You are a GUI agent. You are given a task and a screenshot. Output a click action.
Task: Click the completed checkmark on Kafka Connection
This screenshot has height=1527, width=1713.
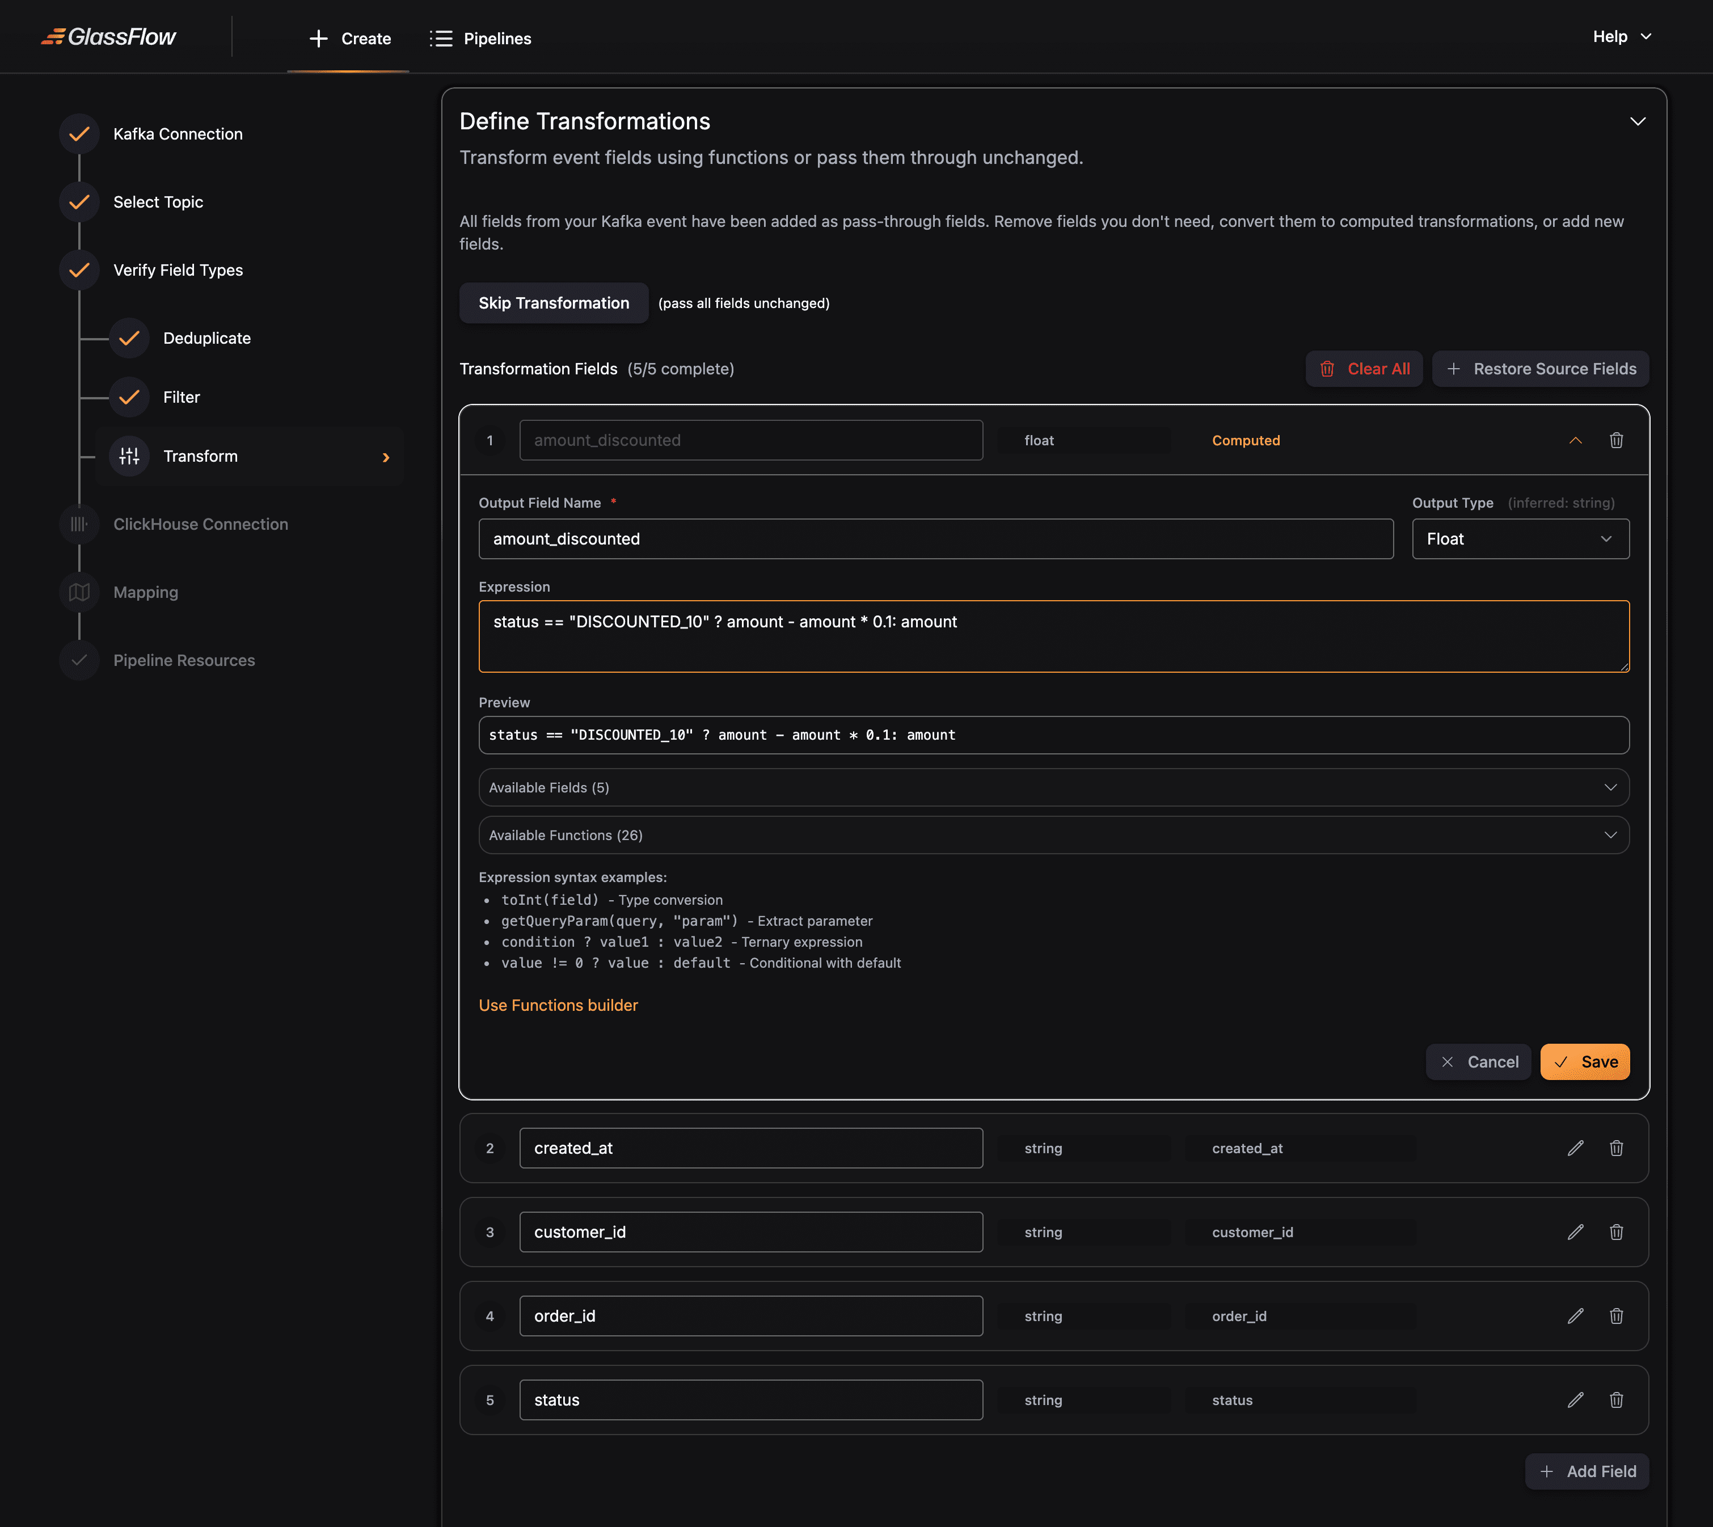pos(79,133)
